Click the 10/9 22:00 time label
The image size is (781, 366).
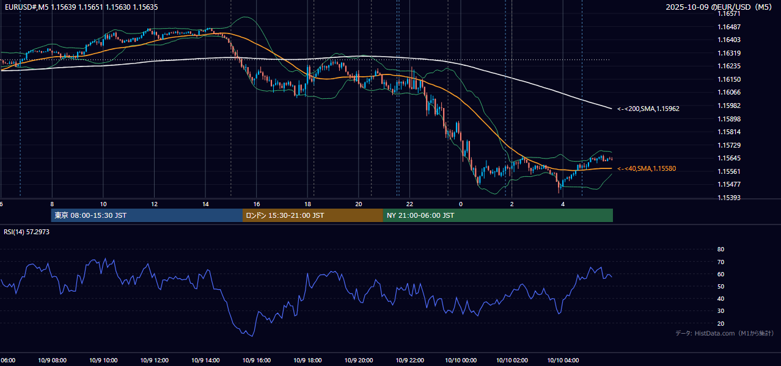[409, 361]
